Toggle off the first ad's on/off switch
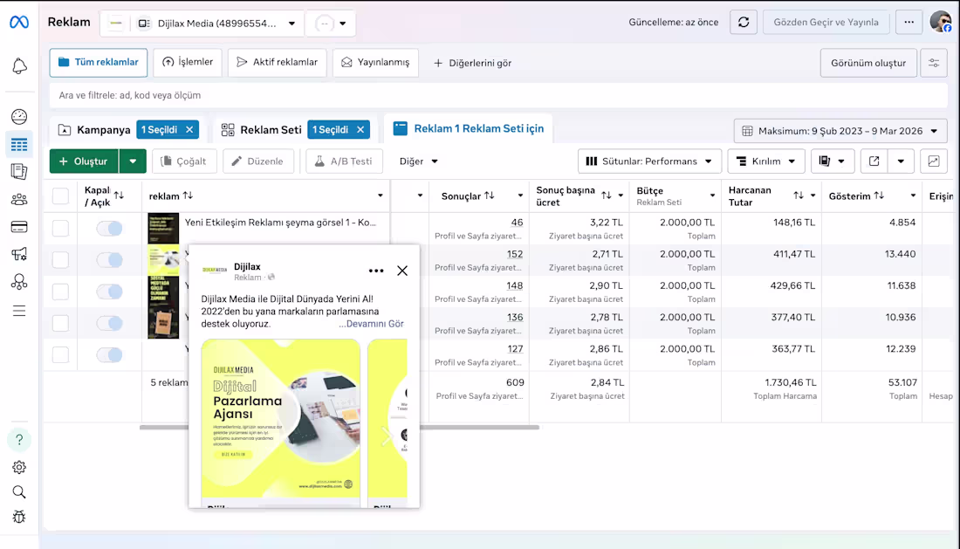 tap(110, 229)
